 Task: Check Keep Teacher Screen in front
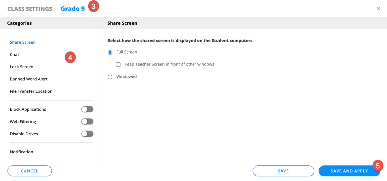[x=118, y=65]
